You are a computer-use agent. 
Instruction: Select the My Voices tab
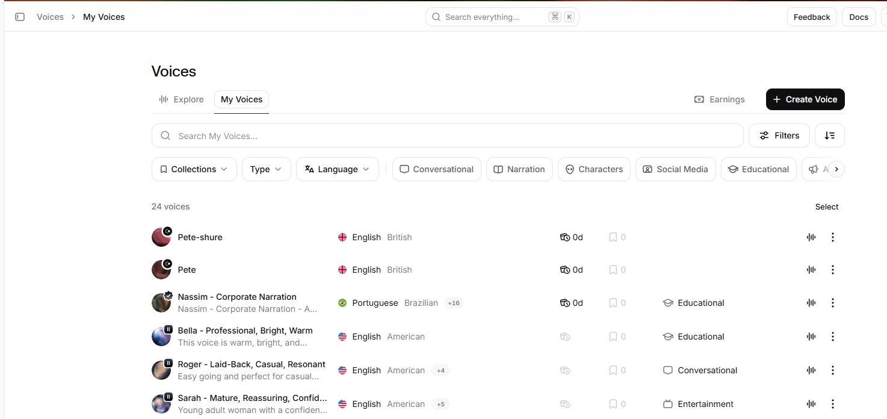point(242,99)
